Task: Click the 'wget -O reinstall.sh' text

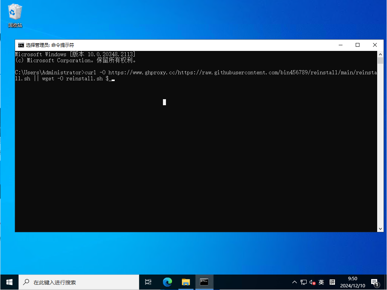Action: [x=72, y=79]
